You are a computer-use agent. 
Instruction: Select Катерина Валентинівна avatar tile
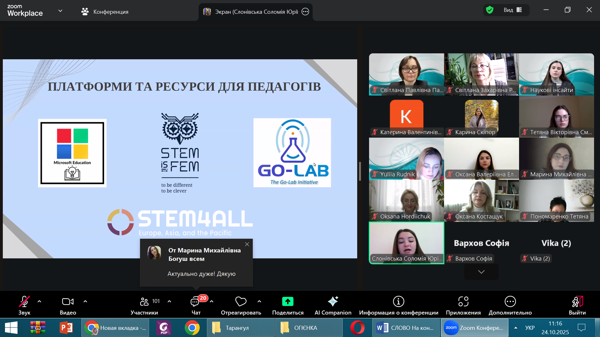pyautogui.click(x=406, y=116)
